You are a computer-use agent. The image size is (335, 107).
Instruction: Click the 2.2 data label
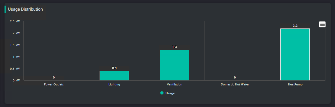(295, 26)
